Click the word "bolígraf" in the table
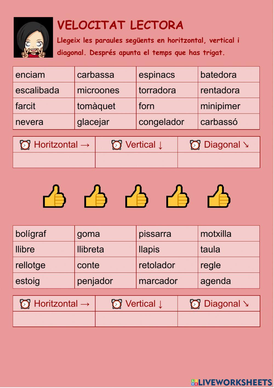This screenshot has height=388, width=274. point(31,234)
